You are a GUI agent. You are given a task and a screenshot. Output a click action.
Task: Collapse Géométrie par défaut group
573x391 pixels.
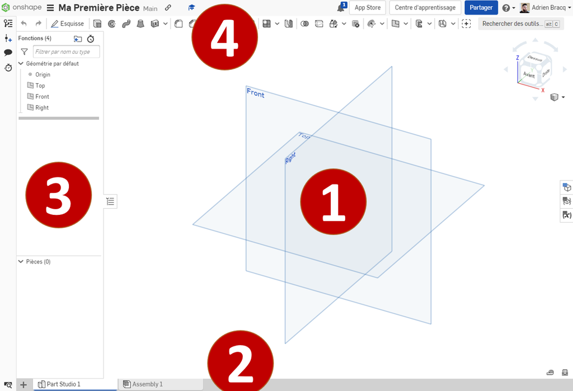tap(21, 64)
